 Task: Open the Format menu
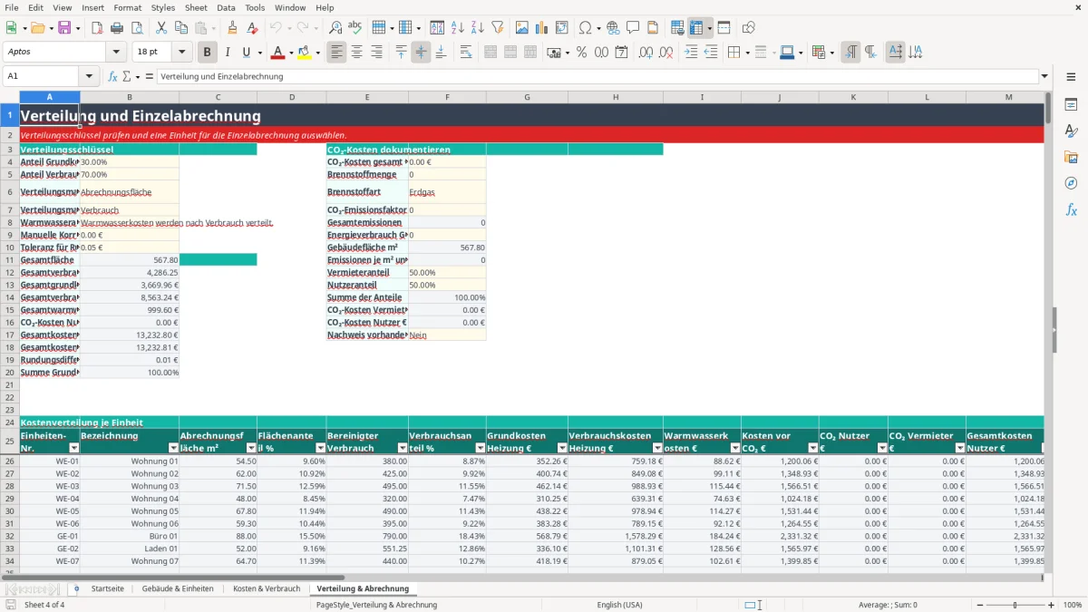[x=127, y=7]
